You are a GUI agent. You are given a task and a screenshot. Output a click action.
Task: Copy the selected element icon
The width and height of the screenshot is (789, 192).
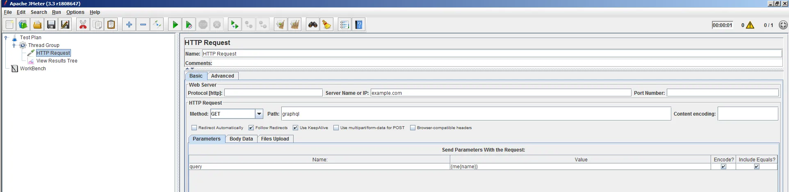[97, 25]
